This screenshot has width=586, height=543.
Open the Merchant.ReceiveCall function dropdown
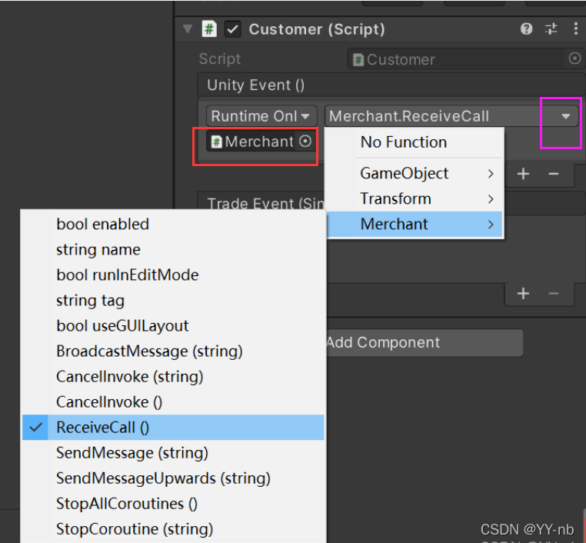pos(451,116)
